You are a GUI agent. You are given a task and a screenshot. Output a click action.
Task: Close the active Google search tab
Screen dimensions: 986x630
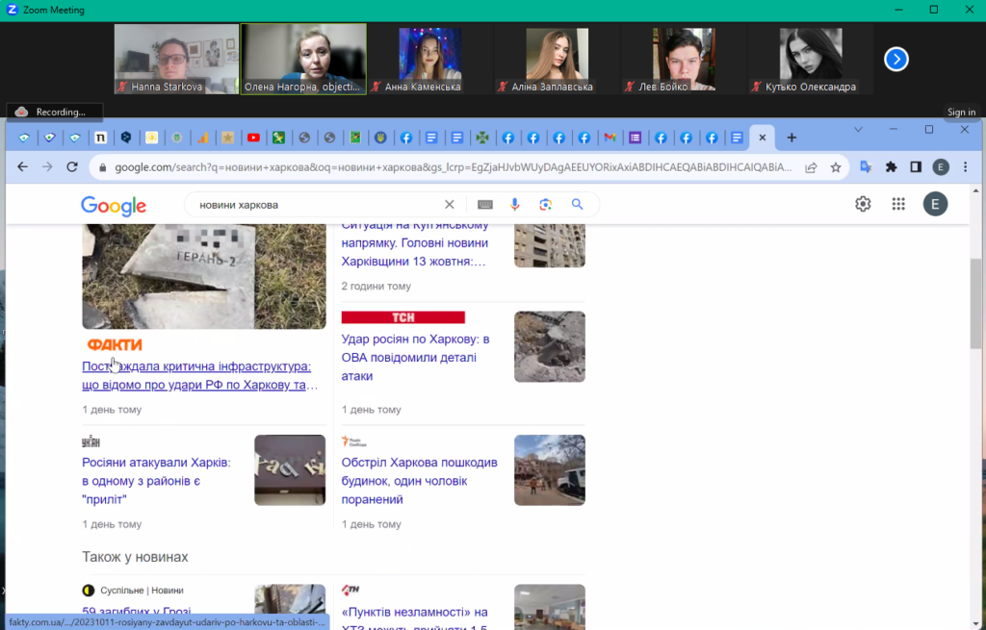763,138
